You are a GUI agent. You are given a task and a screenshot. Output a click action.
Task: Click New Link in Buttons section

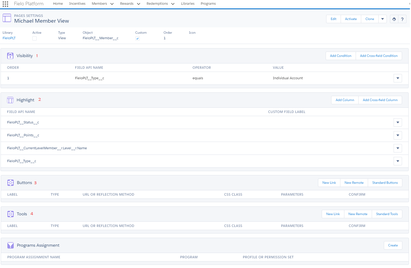point(329,183)
